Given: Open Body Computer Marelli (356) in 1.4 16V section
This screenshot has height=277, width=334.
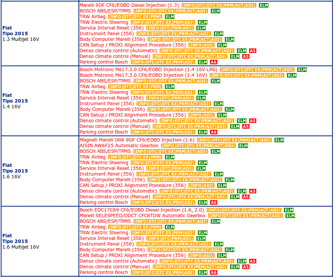Looking at the screenshot, I should click(x=112, y=109).
